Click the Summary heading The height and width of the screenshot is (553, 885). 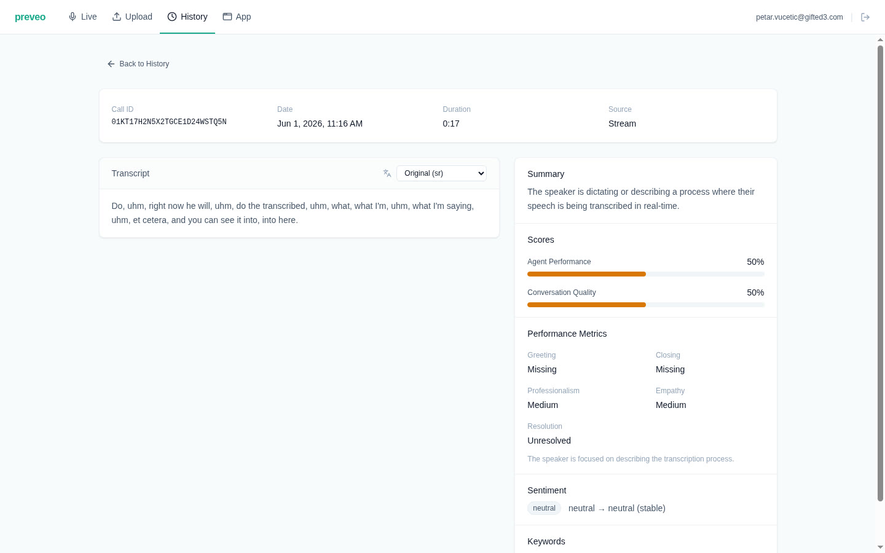[546, 174]
